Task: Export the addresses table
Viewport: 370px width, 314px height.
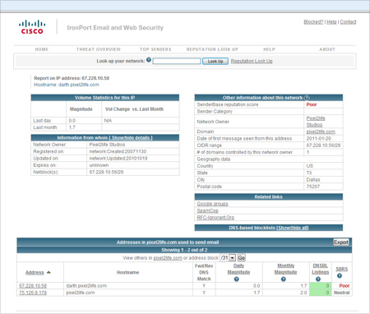Action: [341, 242]
